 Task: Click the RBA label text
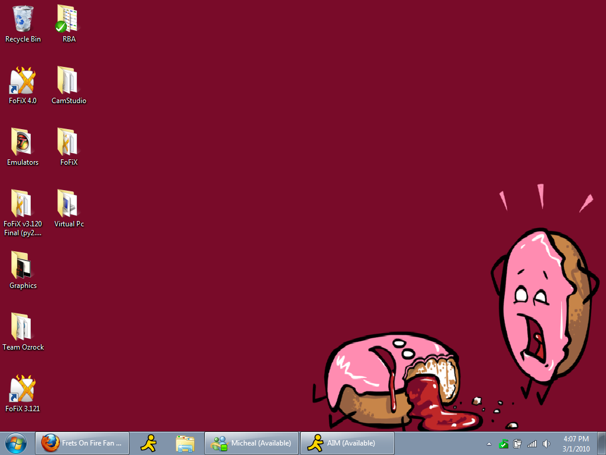pyautogui.click(x=69, y=39)
